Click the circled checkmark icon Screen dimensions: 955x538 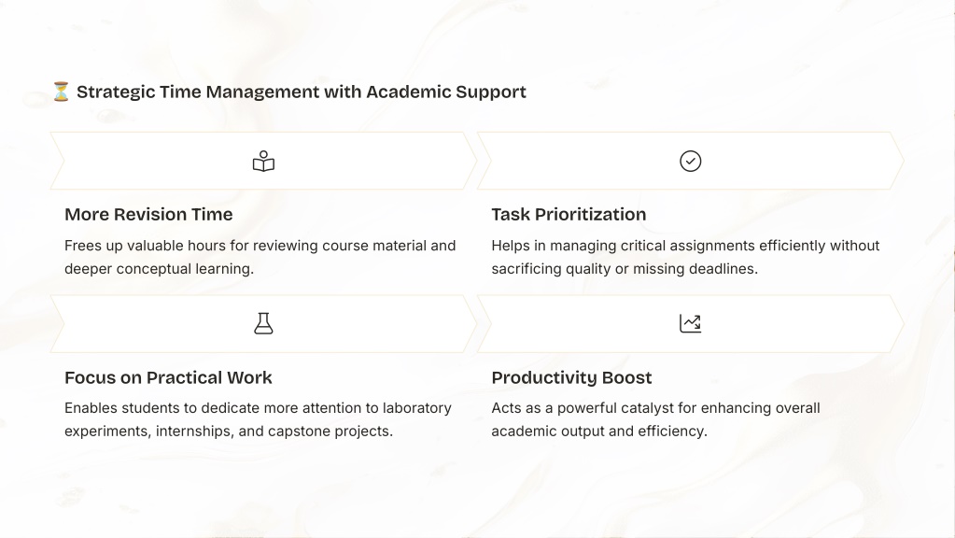[x=690, y=162]
